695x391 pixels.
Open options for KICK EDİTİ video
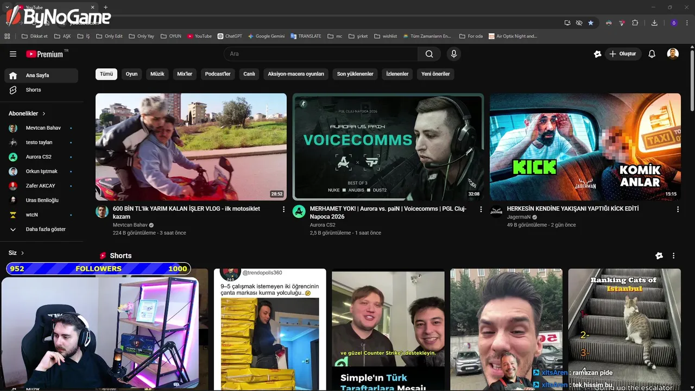pyautogui.click(x=678, y=209)
